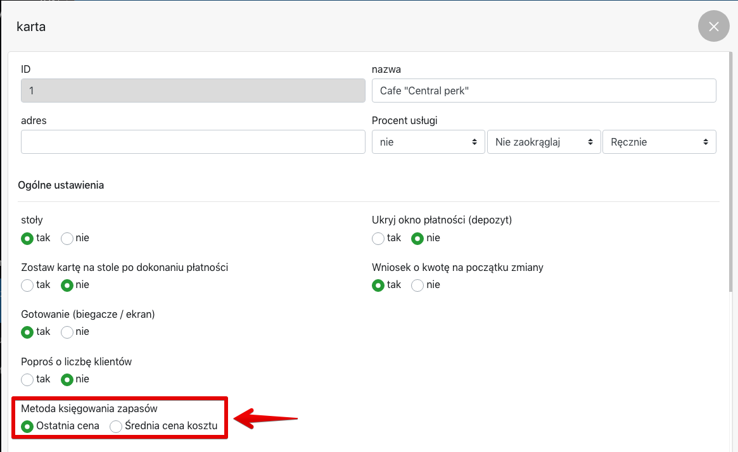Image resolution: width=738 pixels, height=452 pixels.
Task: Choose 'nie' for Ukryj okno płatności
Action: point(418,239)
